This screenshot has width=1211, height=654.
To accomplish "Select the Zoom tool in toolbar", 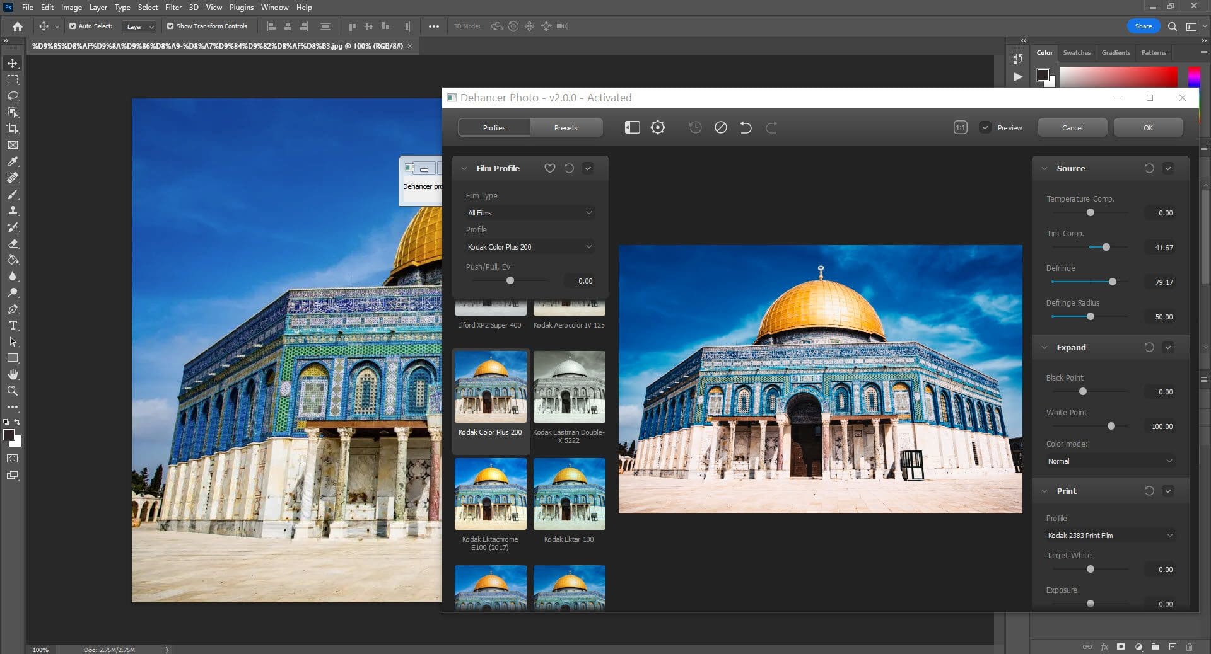I will tap(13, 391).
